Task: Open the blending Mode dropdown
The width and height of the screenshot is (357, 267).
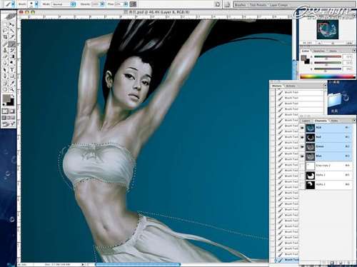Action: 64,4
